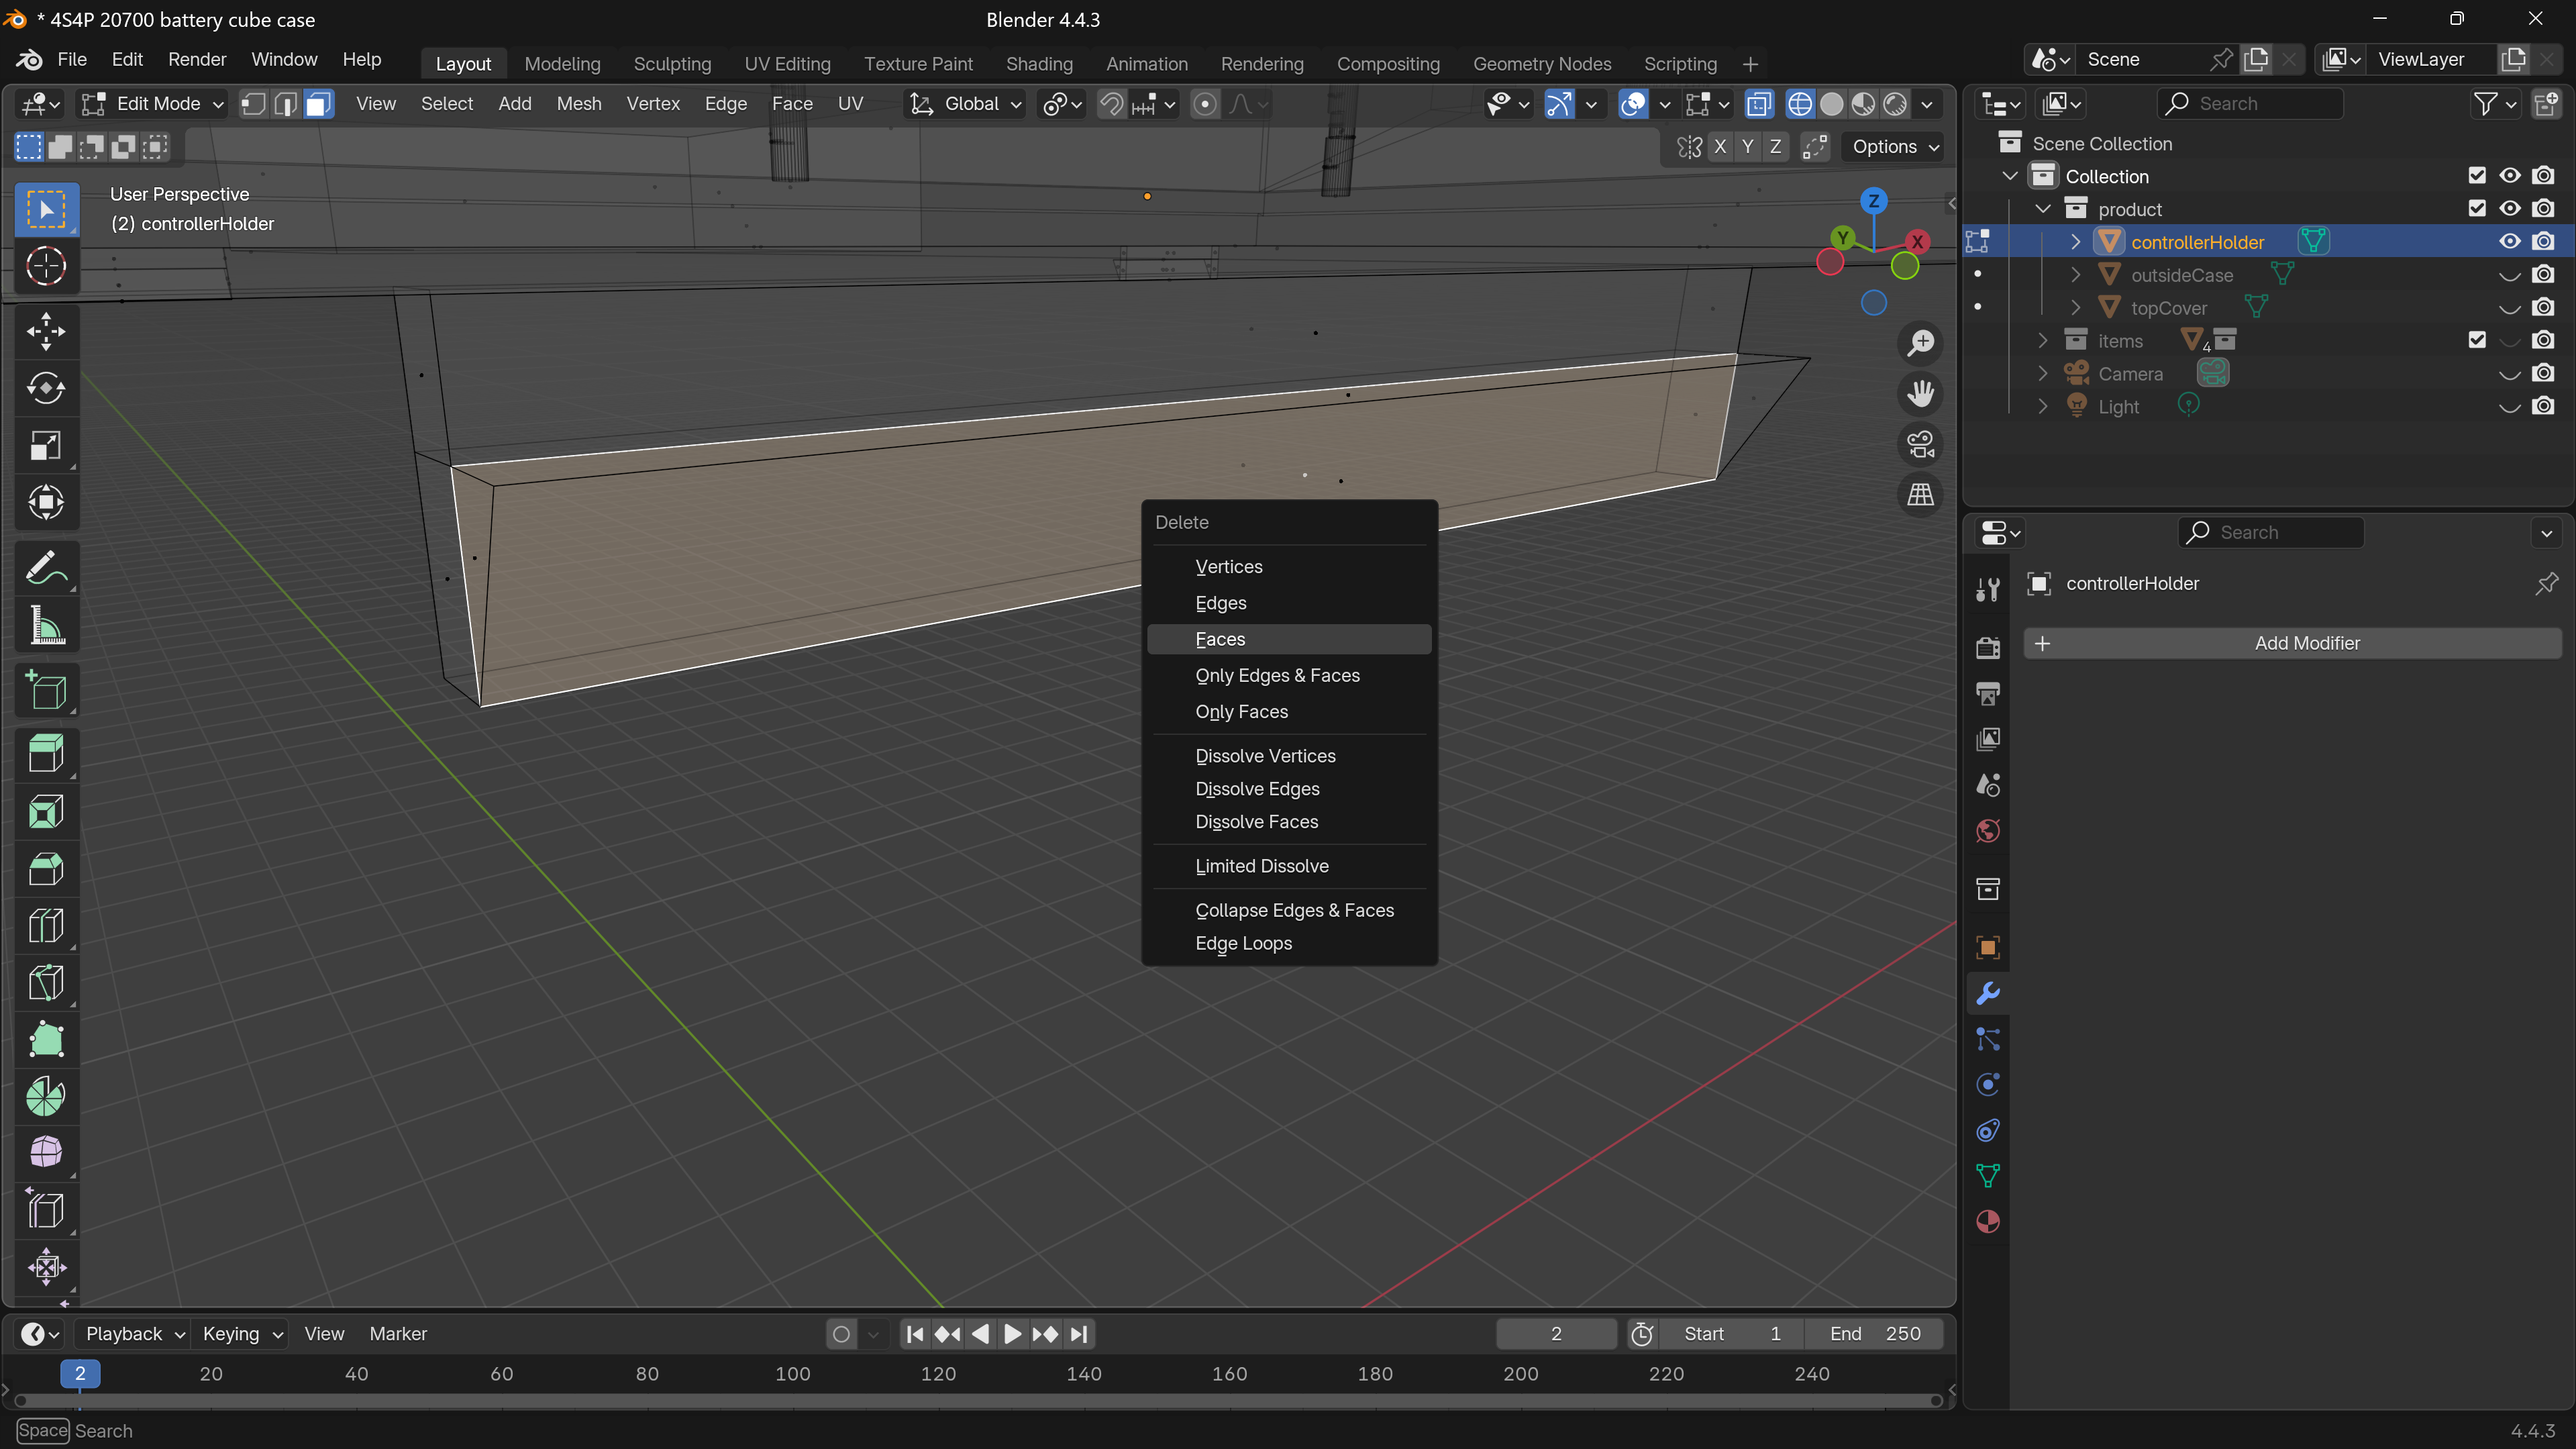Disable product collection in view layer

2477,209
